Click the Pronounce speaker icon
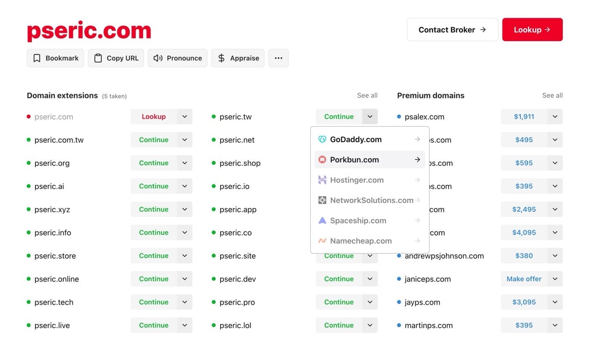Viewport: 591px width, 348px height. coord(157,58)
